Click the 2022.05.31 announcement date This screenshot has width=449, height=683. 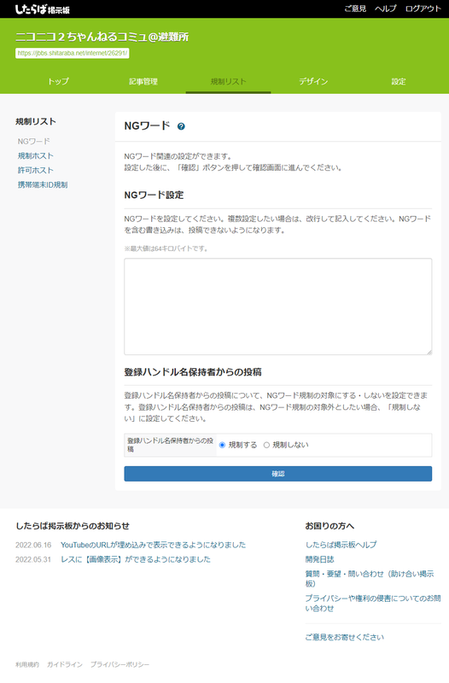pyautogui.click(x=33, y=559)
